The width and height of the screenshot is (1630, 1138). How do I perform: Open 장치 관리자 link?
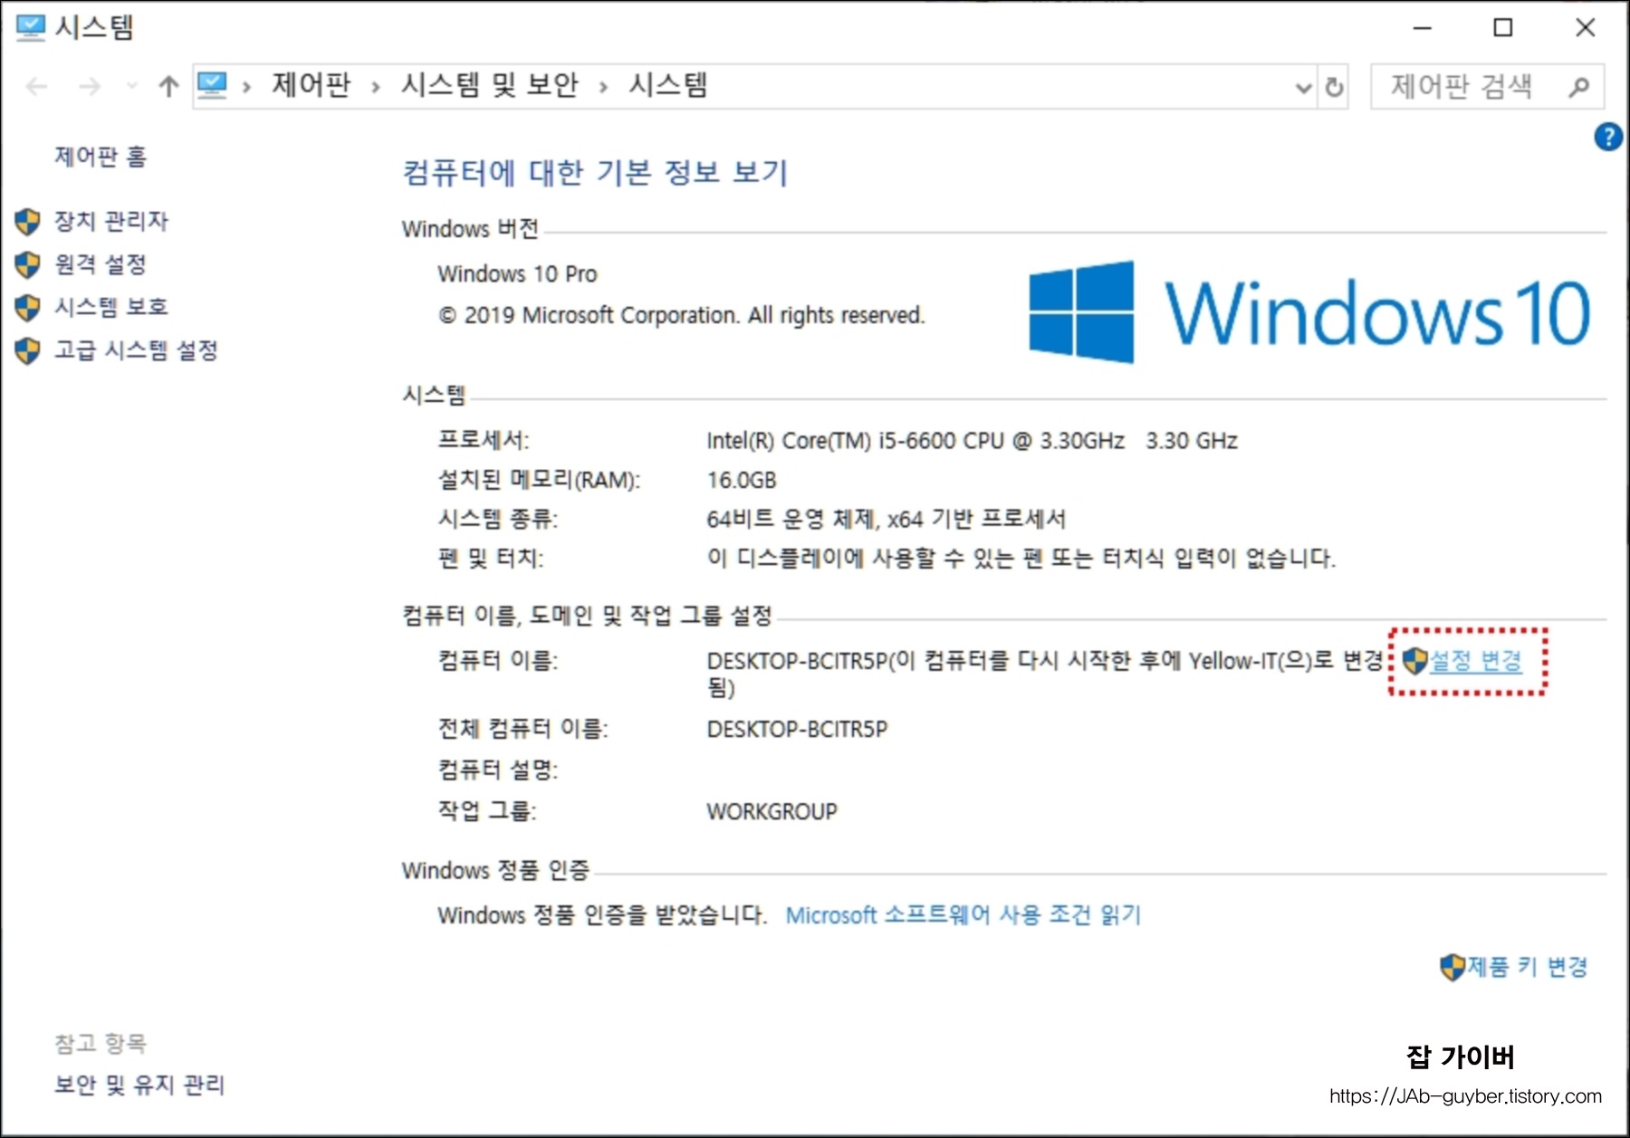(111, 221)
